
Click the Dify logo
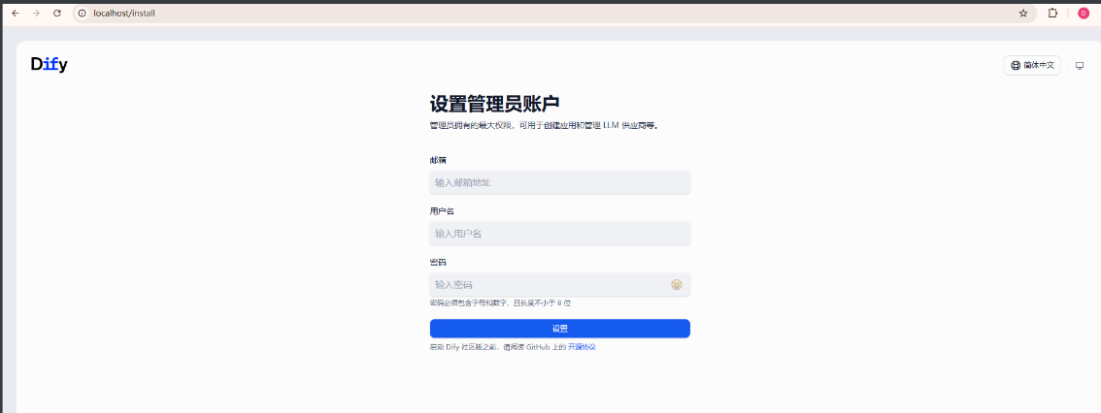coord(50,65)
